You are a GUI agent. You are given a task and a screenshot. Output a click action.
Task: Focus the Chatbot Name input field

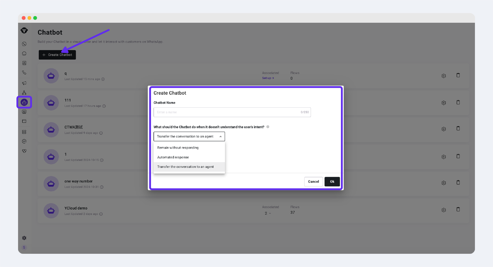pyautogui.click(x=227, y=112)
